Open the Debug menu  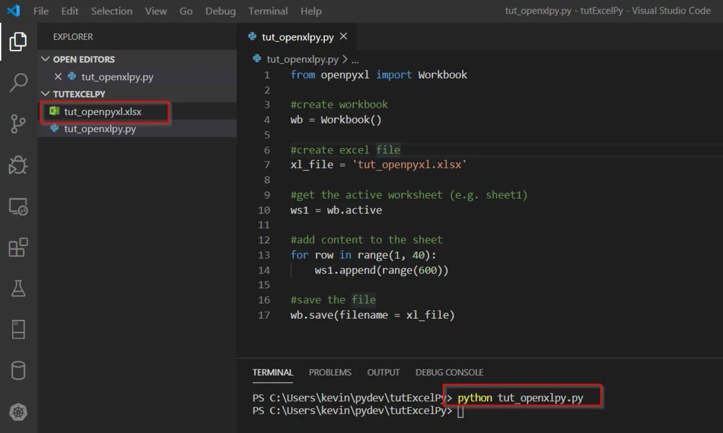point(221,11)
